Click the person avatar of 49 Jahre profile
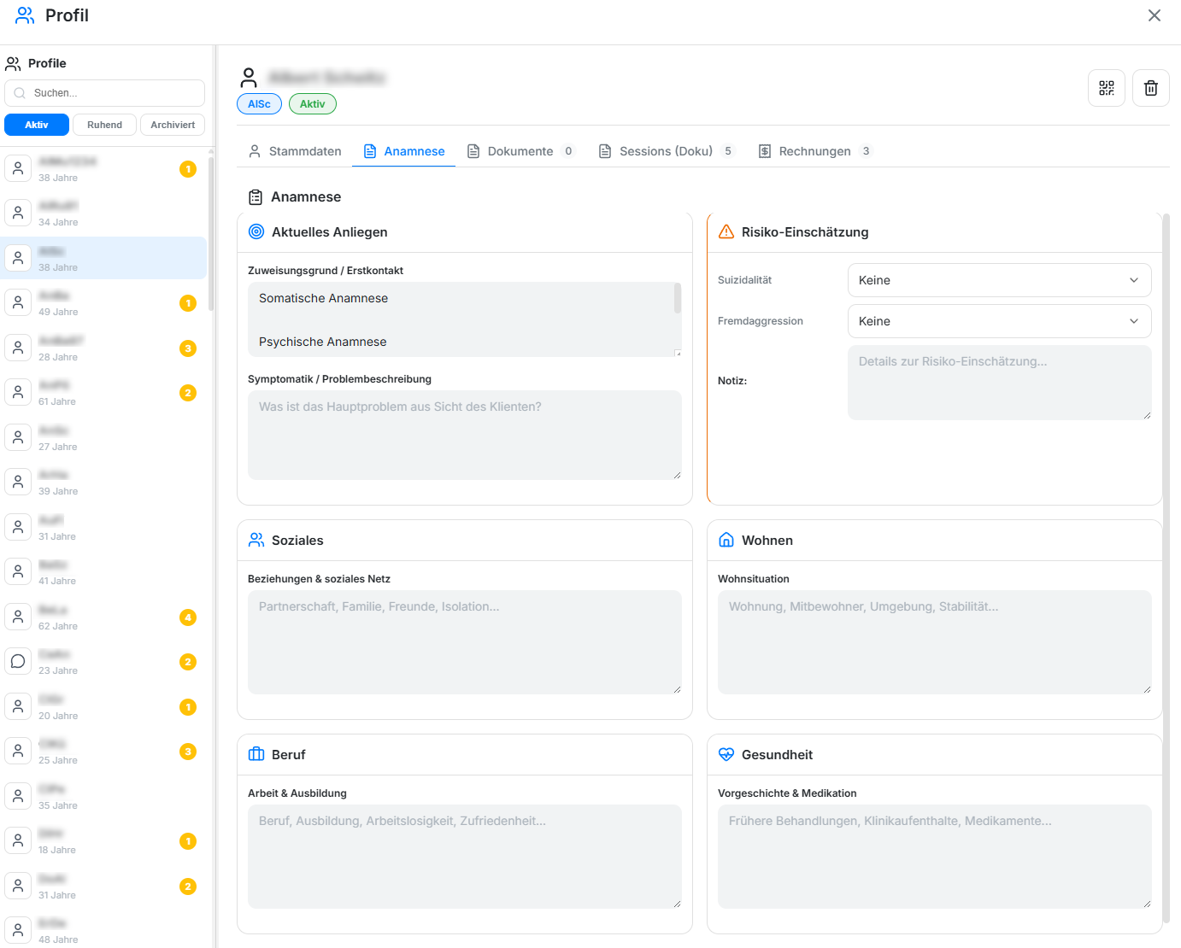The width and height of the screenshot is (1181, 948). (18, 302)
